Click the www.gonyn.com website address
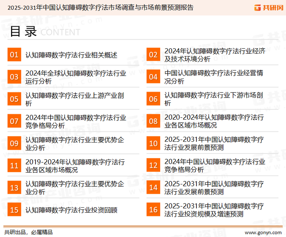 tap(262, 232)
